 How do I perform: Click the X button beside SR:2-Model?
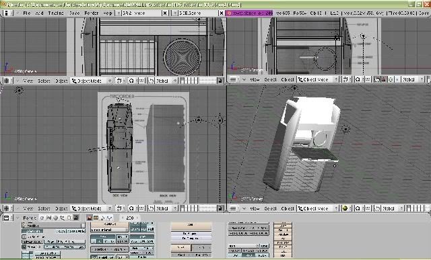(164, 13)
